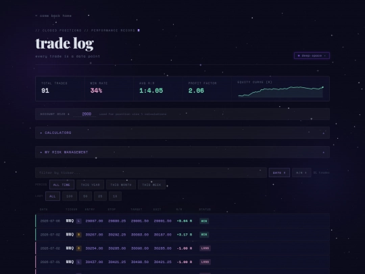Limit the list to last 100 trades
The height and width of the screenshot is (274, 365).
point(70,196)
